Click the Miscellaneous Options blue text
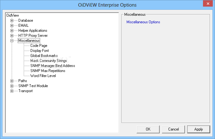The height and width of the screenshot is (139, 215). coord(143,22)
